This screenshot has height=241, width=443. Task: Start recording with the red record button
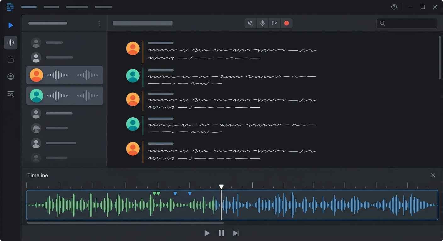[287, 23]
